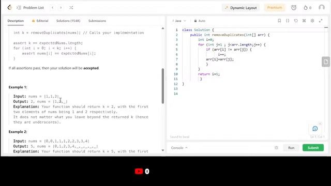Open the streak flame counter
Image resolution: width=331 pixels, height=186 pixels.
307,8
